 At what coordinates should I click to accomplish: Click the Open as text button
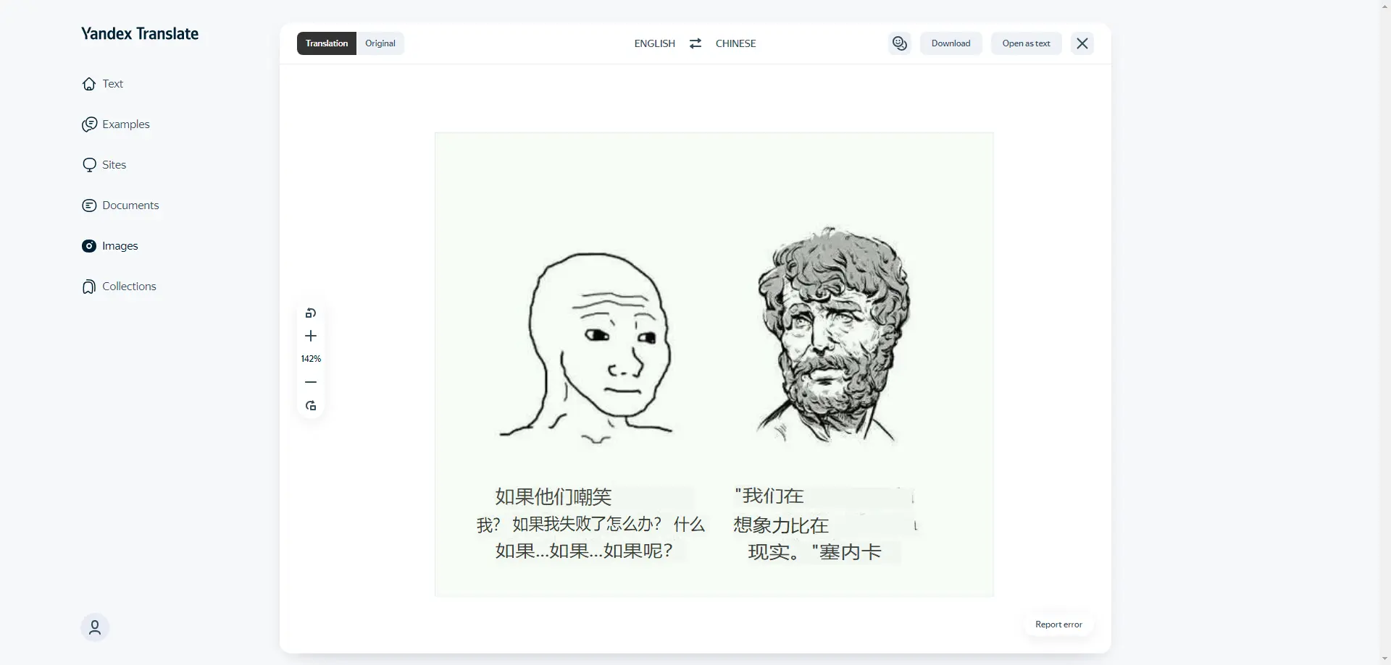coord(1027,43)
